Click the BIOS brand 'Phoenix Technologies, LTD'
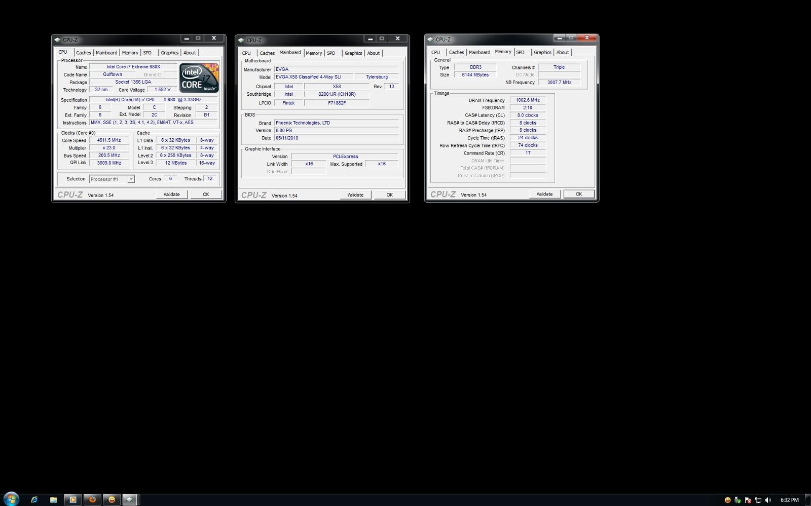The width and height of the screenshot is (811, 506). [x=337, y=123]
